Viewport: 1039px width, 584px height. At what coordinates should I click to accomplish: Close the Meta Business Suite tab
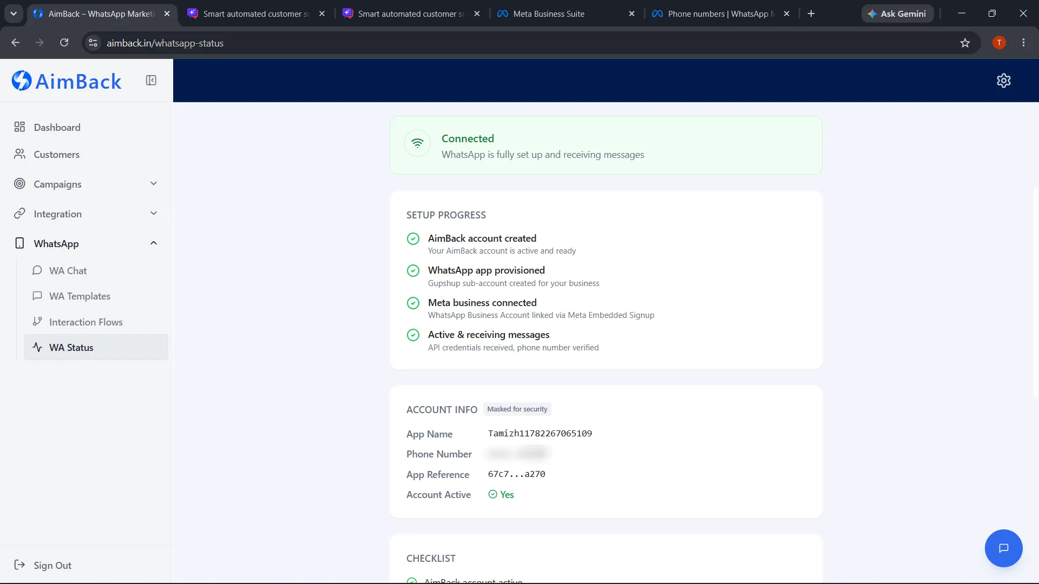point(632,14)
